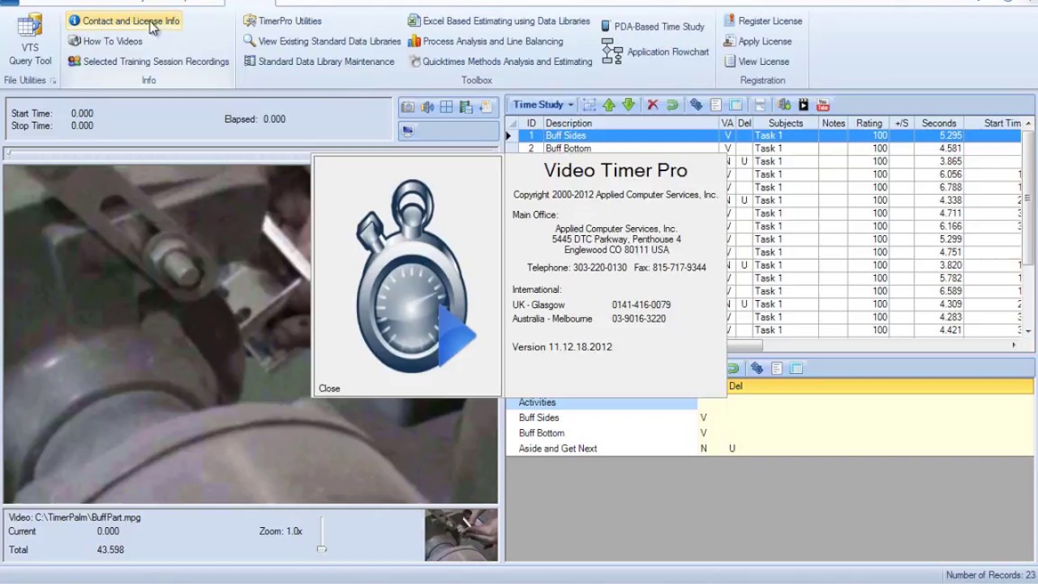Click the YouTube icon in Time Study toolbar
This screenshot has width=1038, height=584.
point(823,105)
